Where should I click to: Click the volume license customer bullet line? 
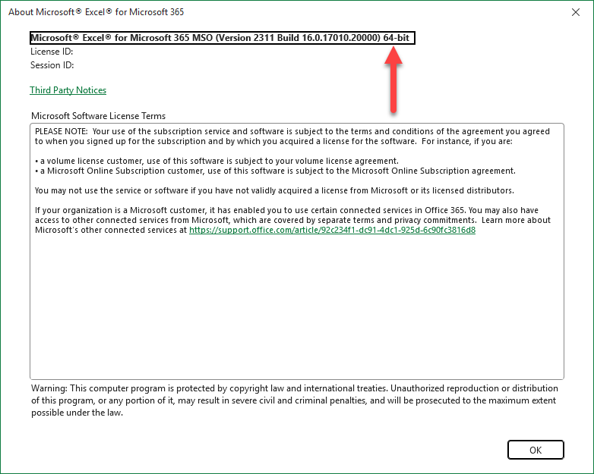pos(216,161)
